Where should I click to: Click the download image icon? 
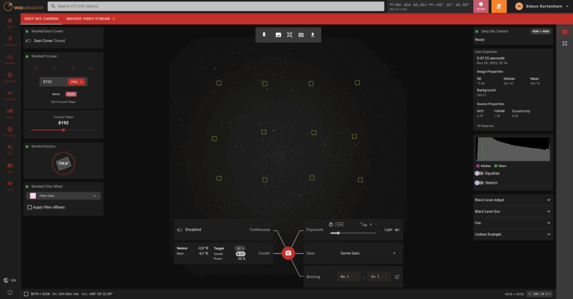pos(313,35)
